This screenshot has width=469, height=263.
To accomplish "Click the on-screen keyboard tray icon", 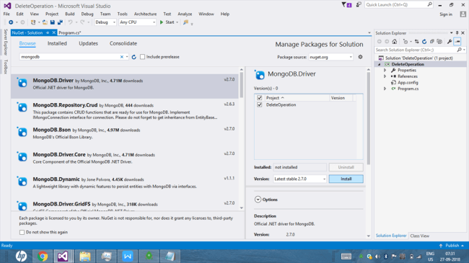I will click(346, 256).
